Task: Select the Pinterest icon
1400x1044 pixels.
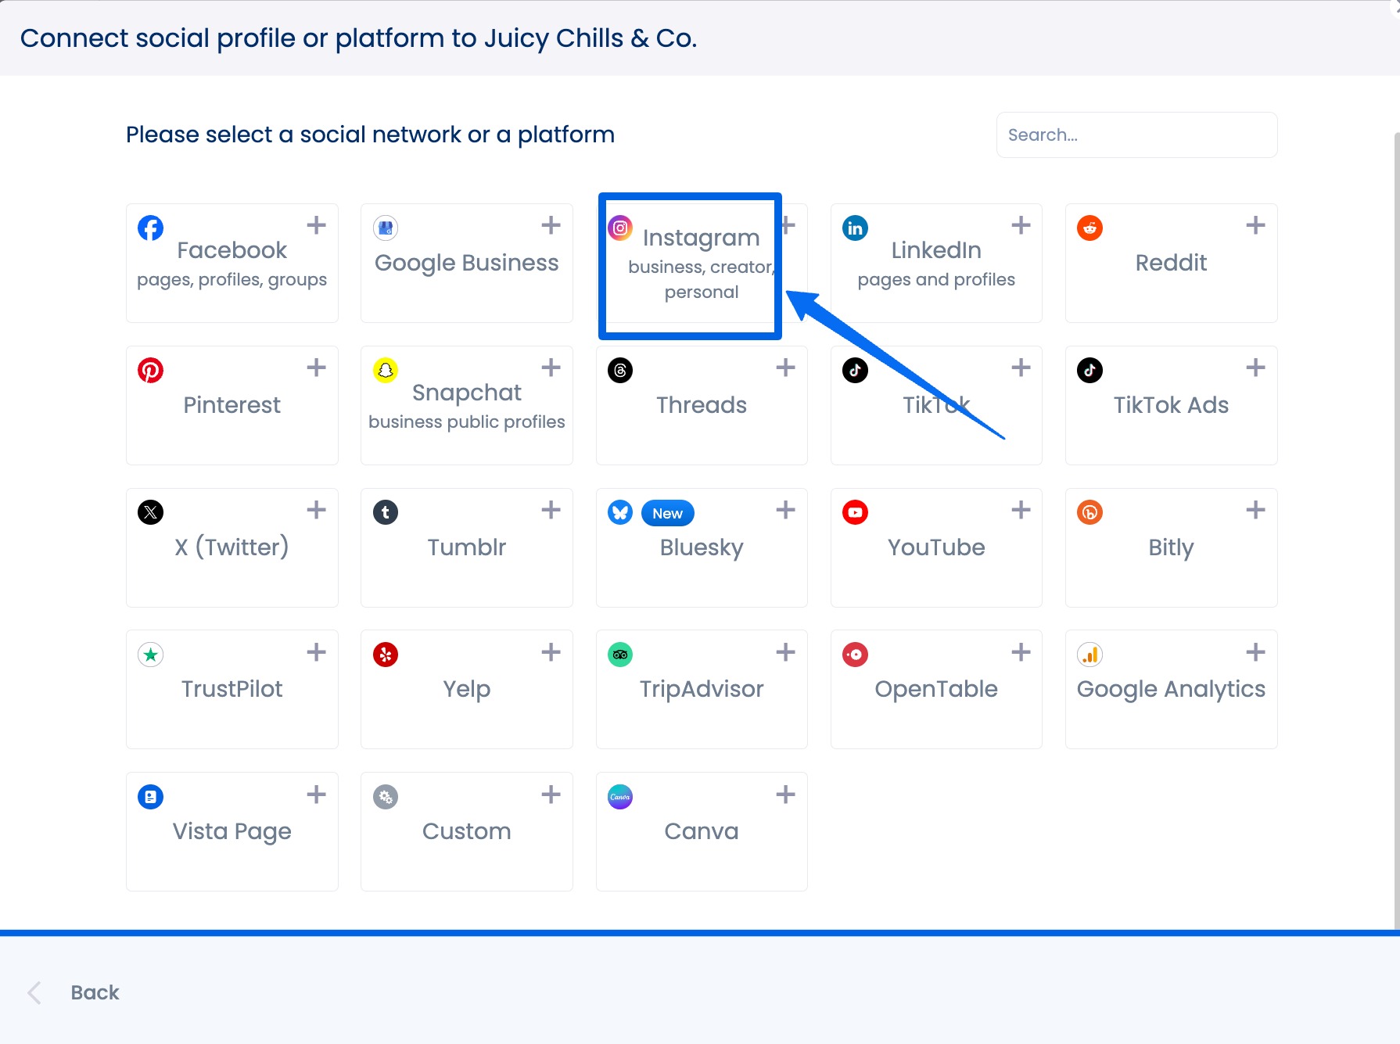Action: coord(150,370)
